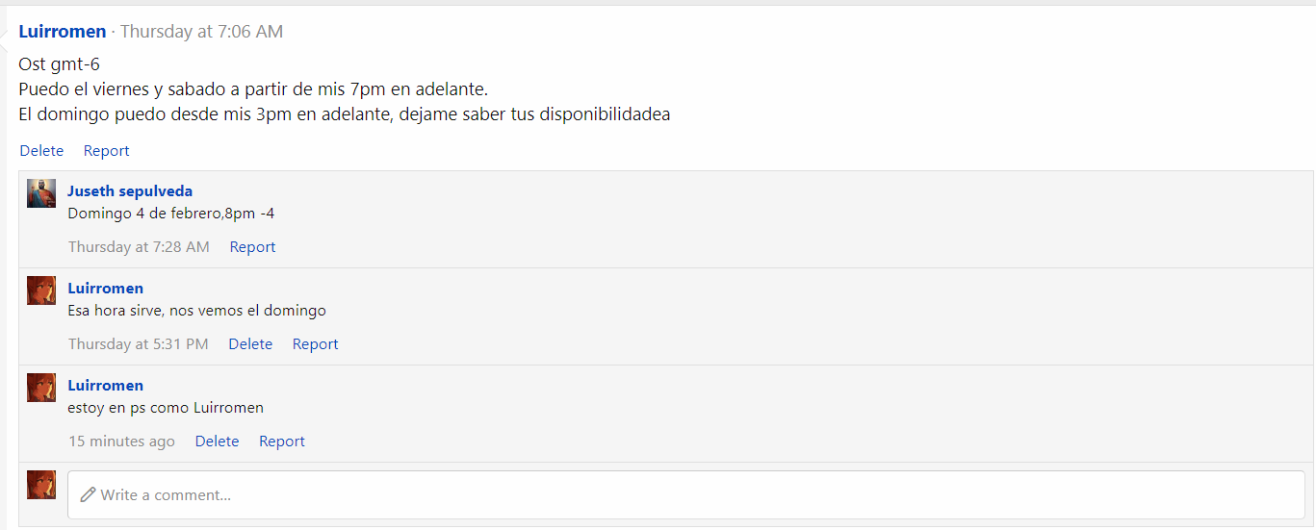Image resolution: width=1316 pixels, height=530 pixels.
Task: Click the Luirromen name above "estoy en ps"
Action: tap(106, 386)
